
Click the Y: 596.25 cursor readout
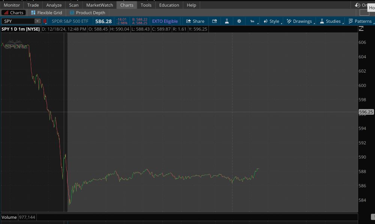(198, 29)
